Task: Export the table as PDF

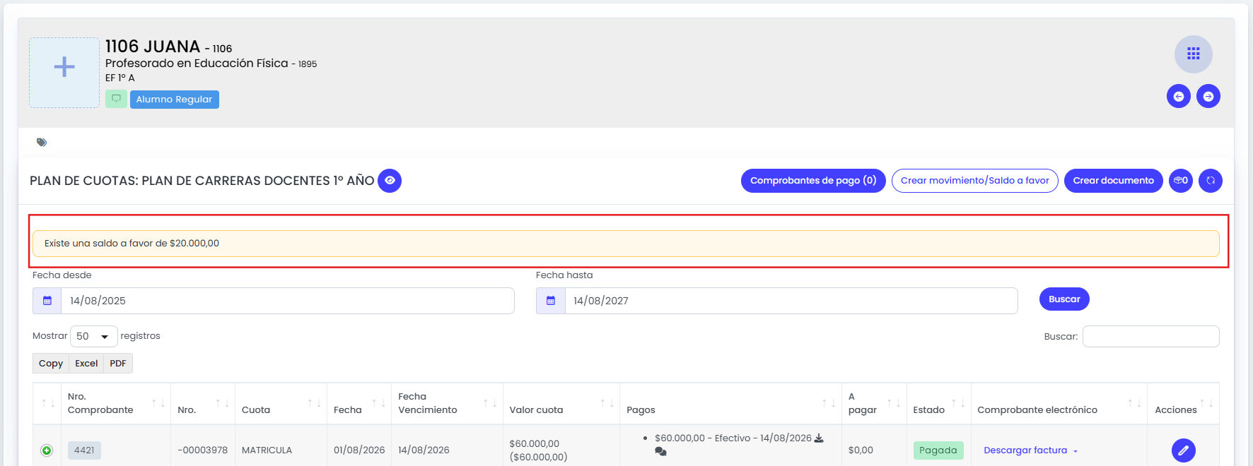Action: click(118, 364)
